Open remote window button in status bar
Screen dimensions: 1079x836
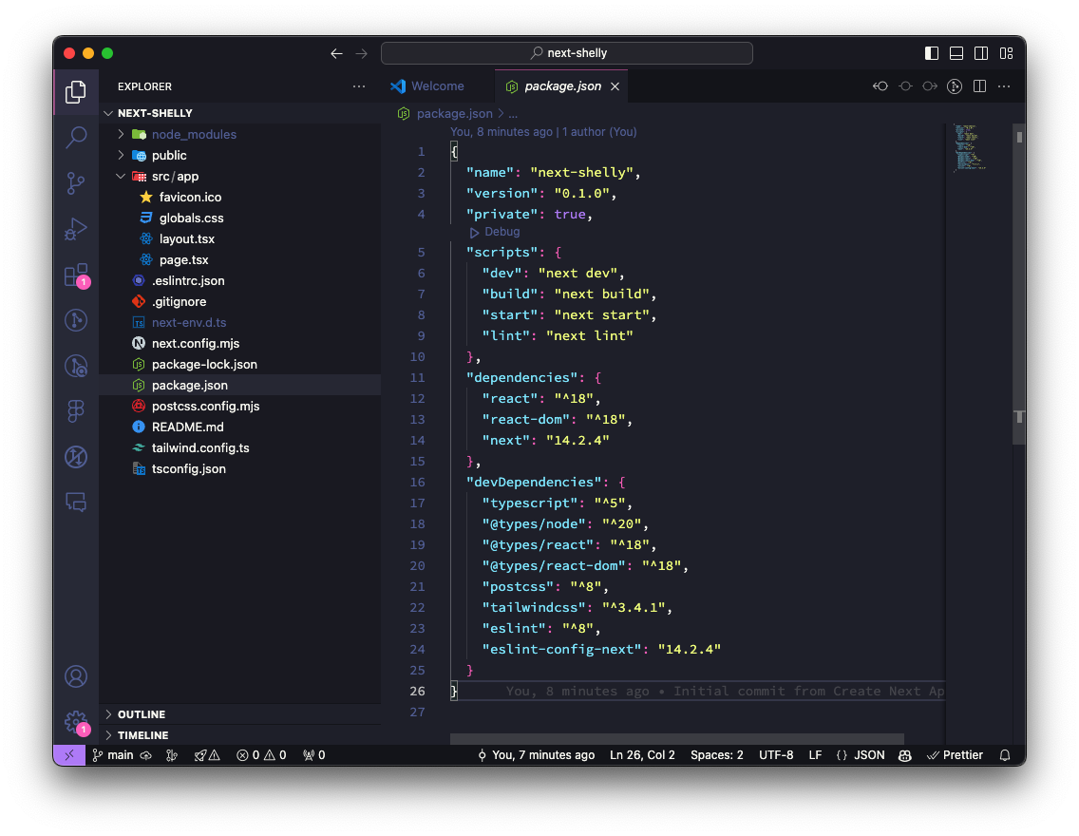pos(68,755)
